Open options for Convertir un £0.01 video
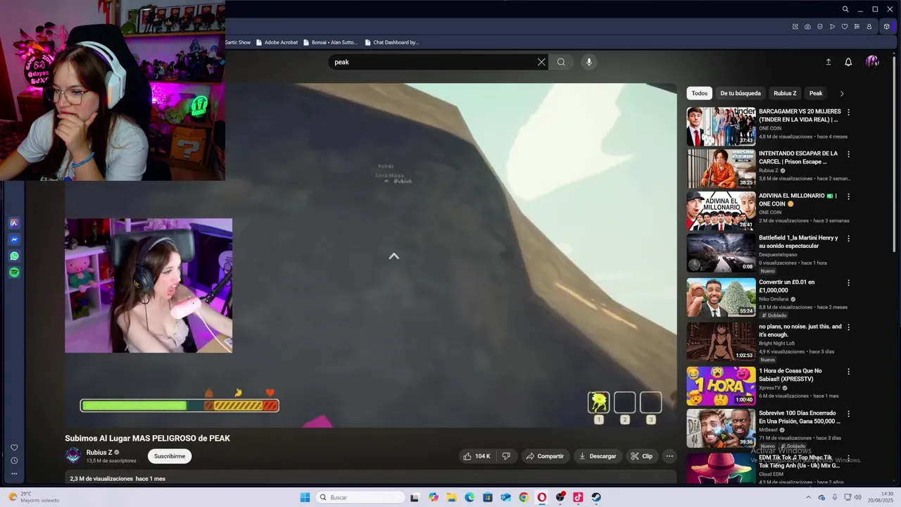901x507 pixels. 848,283
